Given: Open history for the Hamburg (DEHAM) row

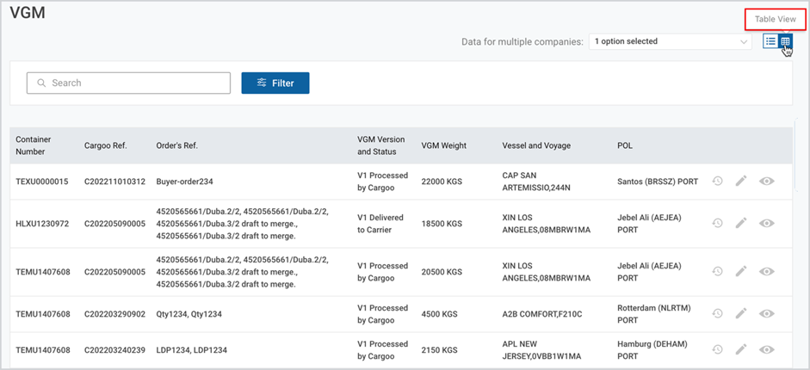Looking at the screenshot, I should coord(717,349).
